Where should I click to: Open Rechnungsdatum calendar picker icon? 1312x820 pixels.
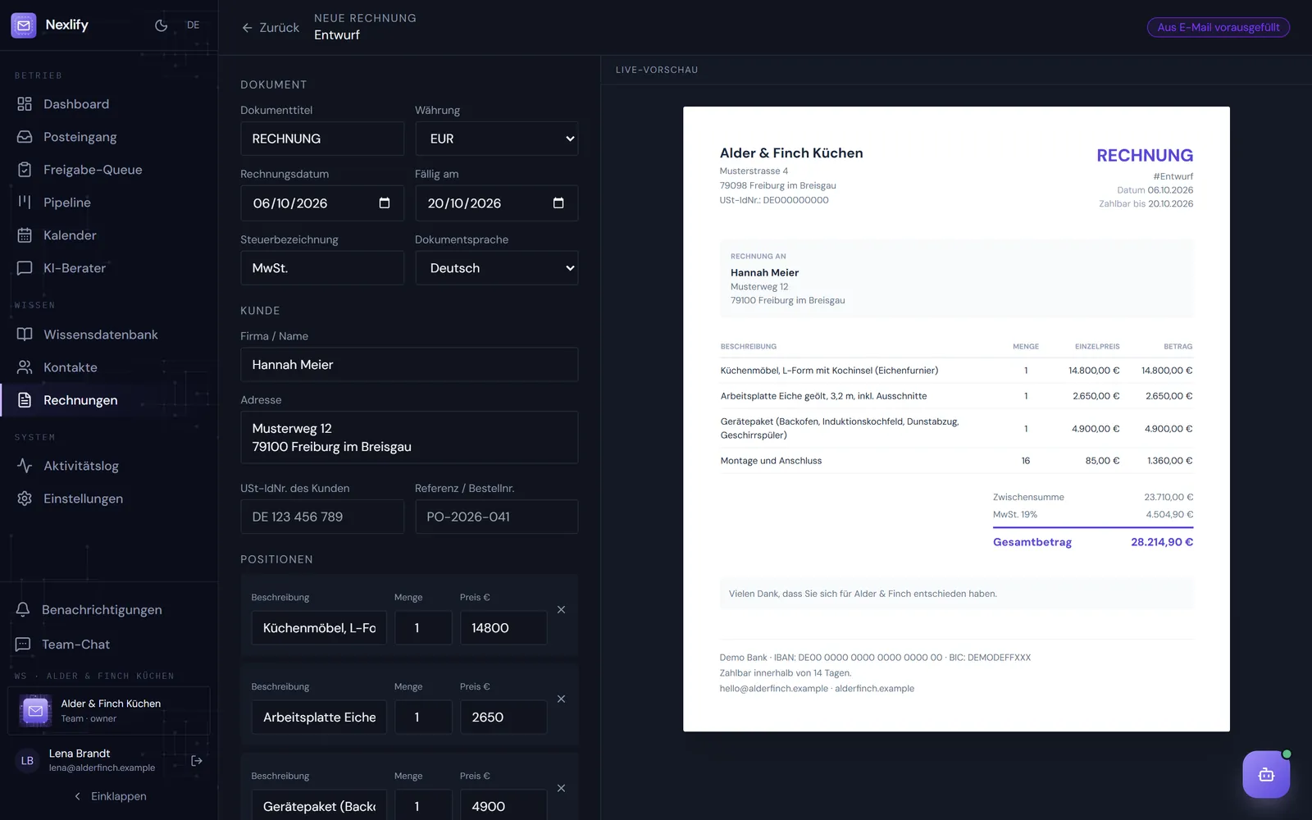click(x=385, y=203)
